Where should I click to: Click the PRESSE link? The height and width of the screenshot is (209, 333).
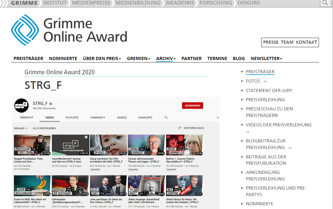(271, 42)
